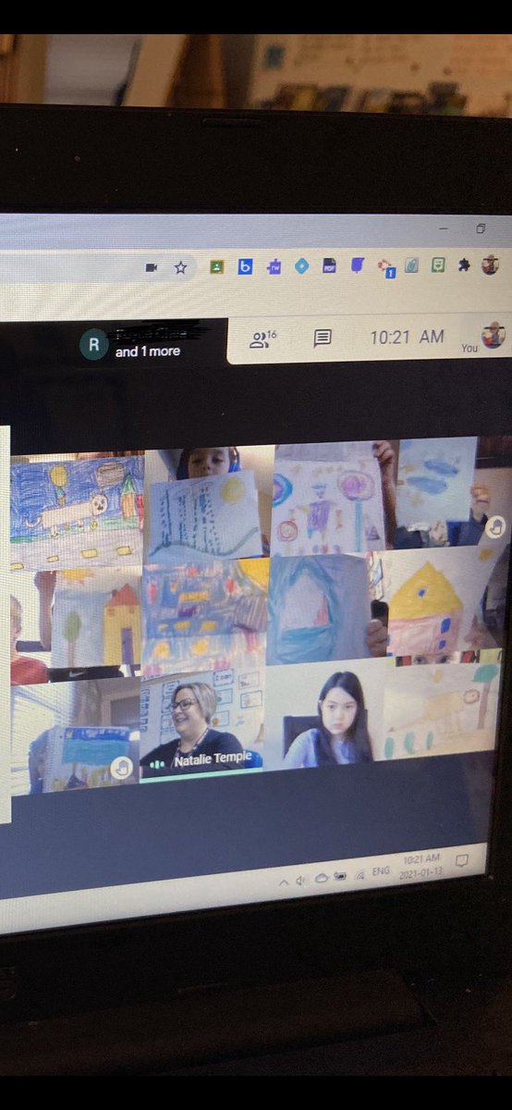Show hidden system tray icons chevron

pos(284,882)
